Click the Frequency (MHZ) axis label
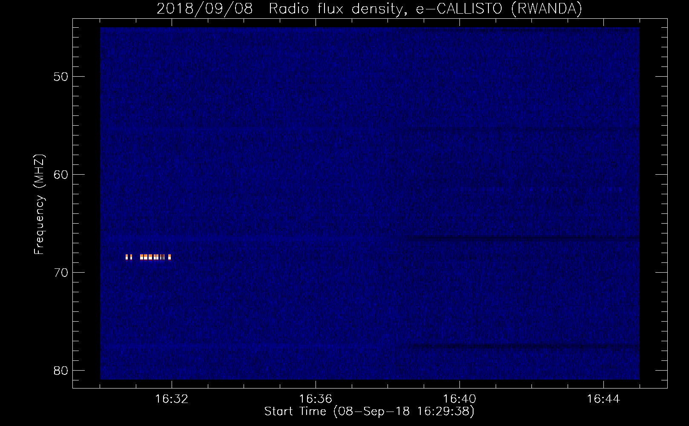689x426 pixels. pos(39,204)
